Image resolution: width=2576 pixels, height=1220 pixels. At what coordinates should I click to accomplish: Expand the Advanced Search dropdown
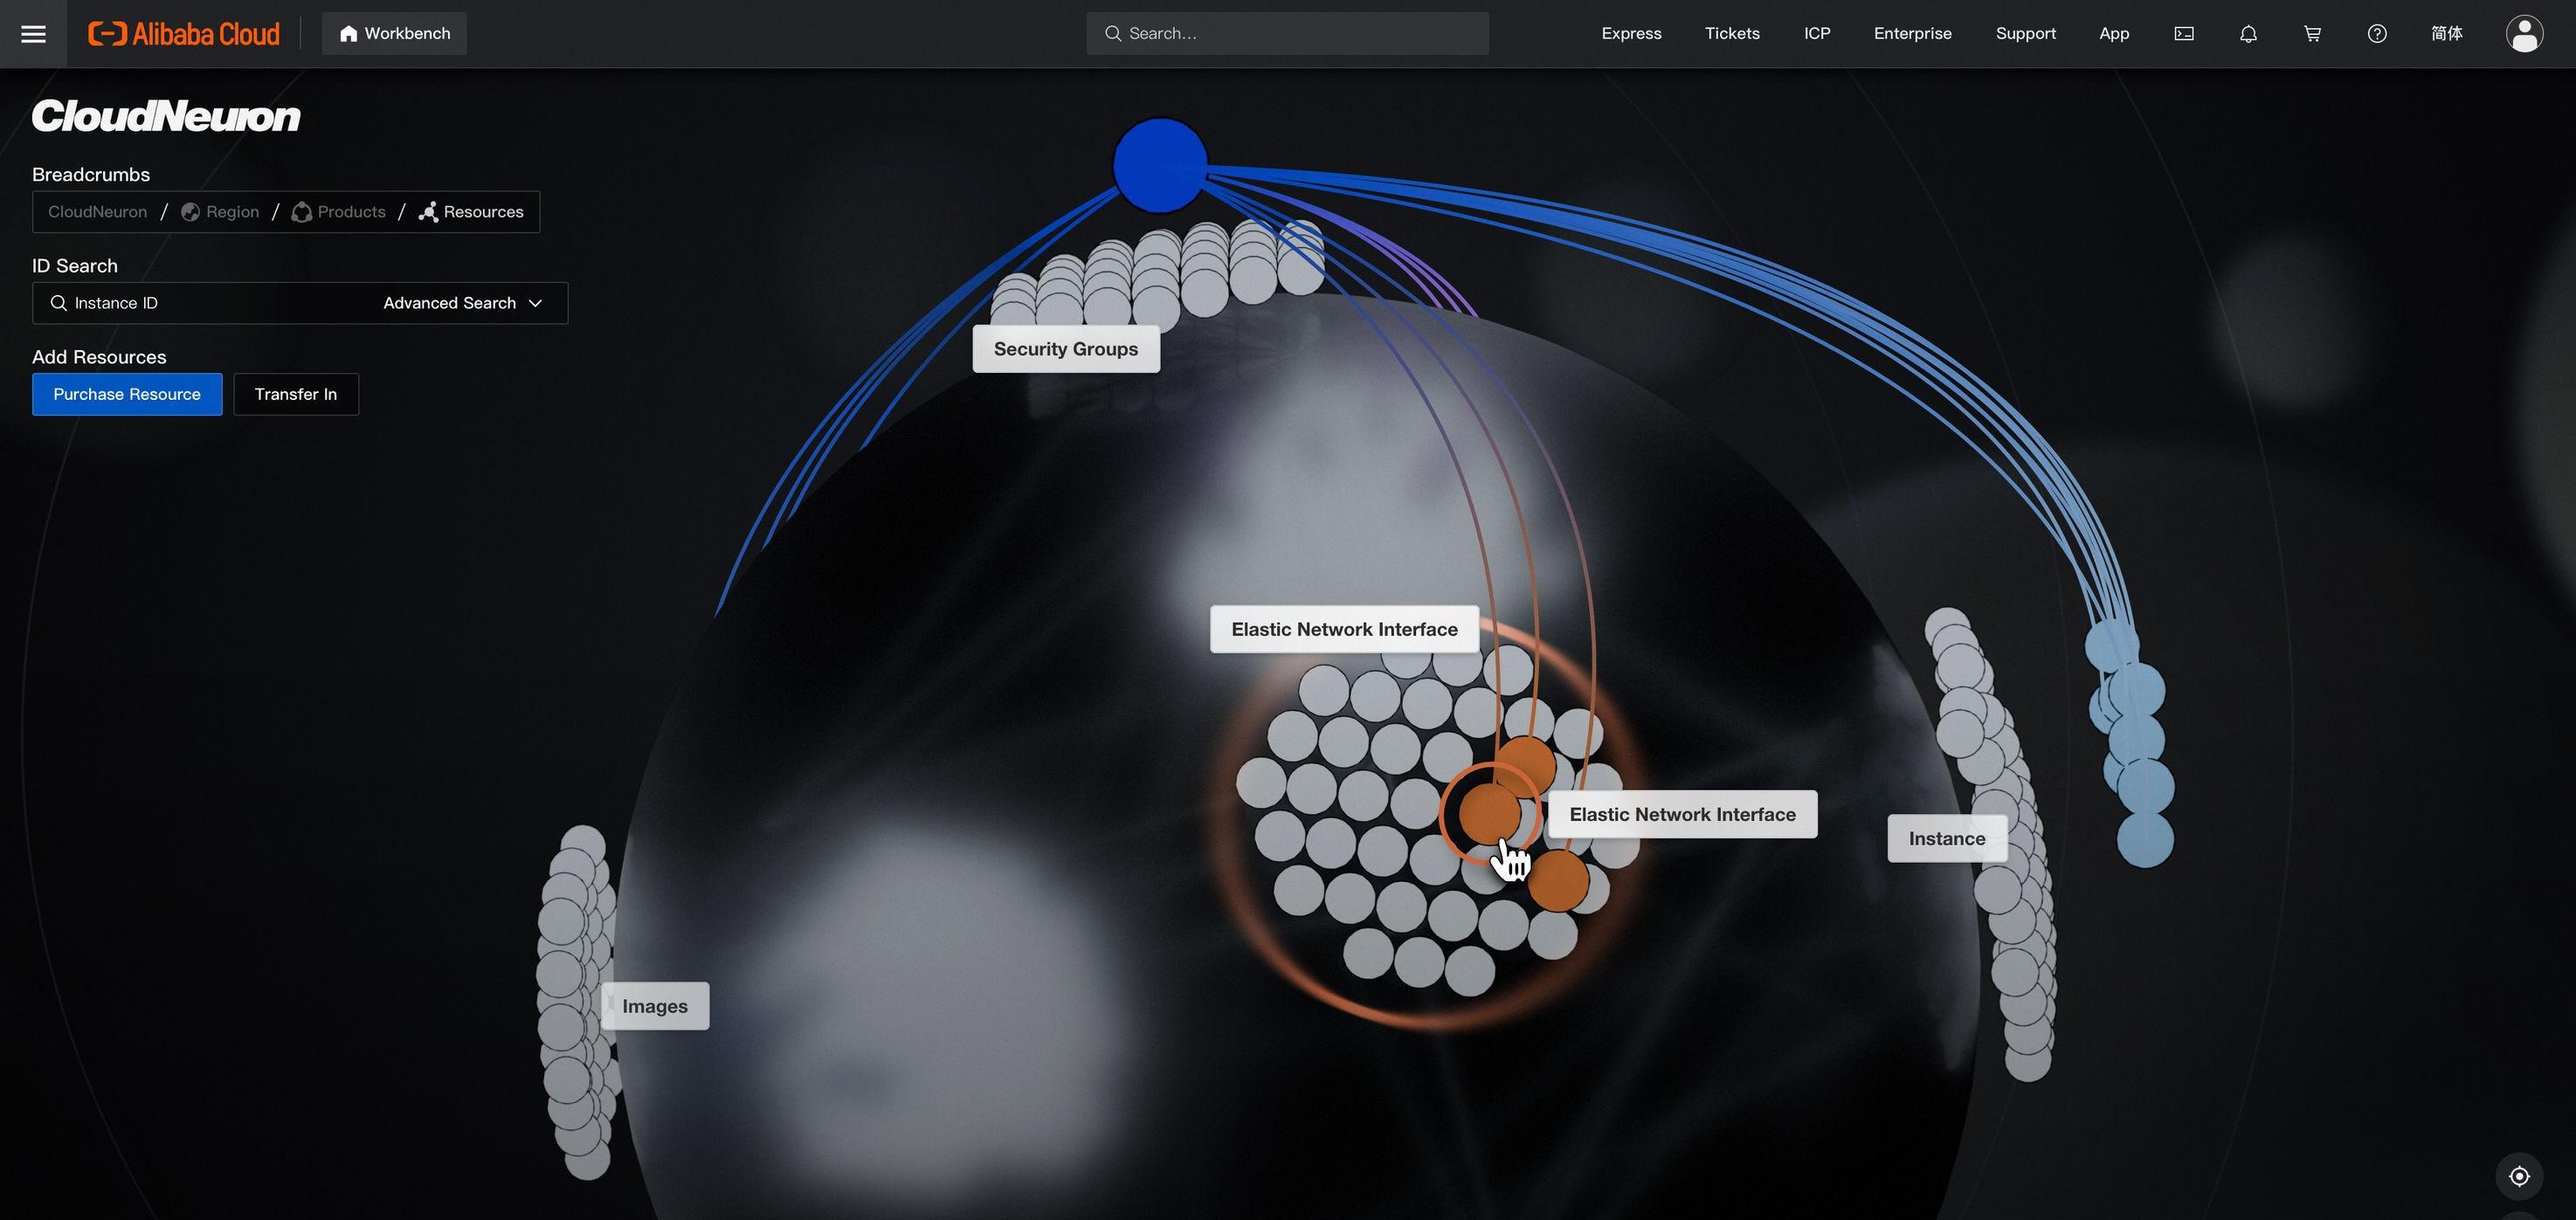coord(462,303)
